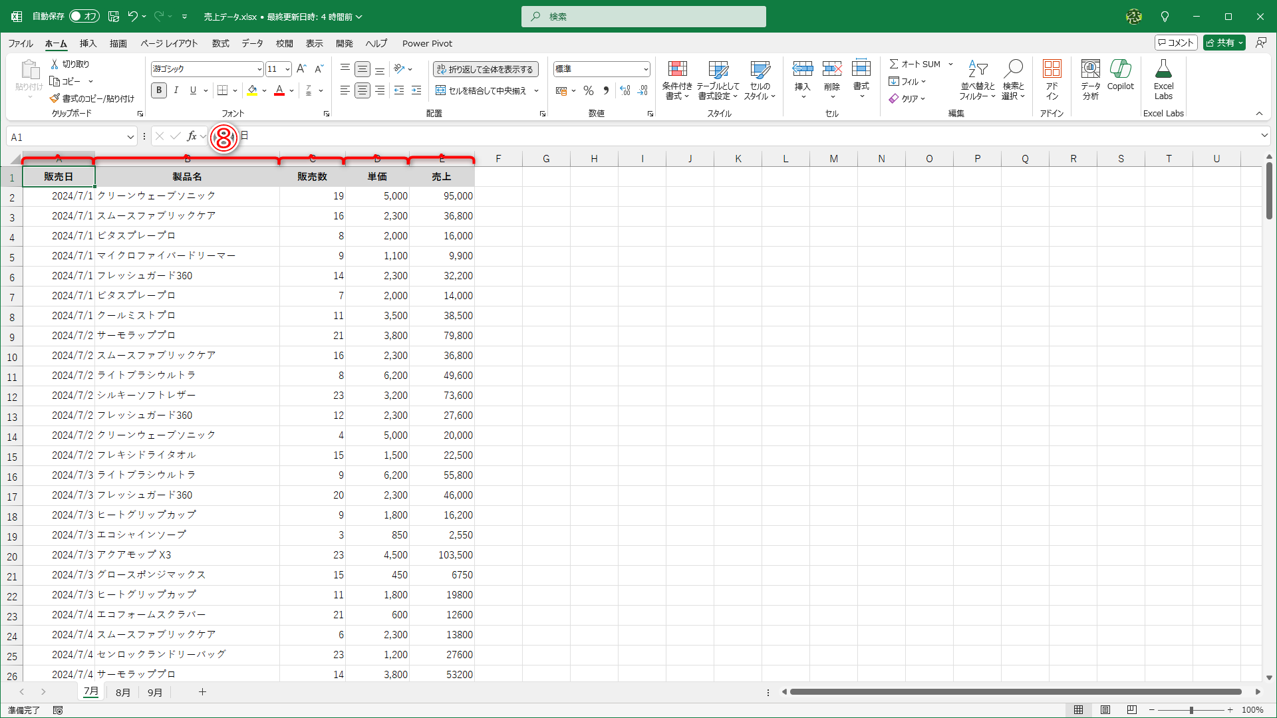Toggle the AutoSave switch

84,16
